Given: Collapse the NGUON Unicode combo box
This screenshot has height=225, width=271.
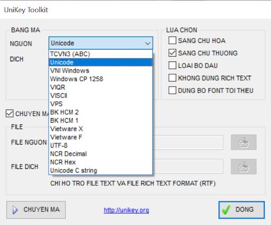Looking at the screenshot, I should point(101,43).
